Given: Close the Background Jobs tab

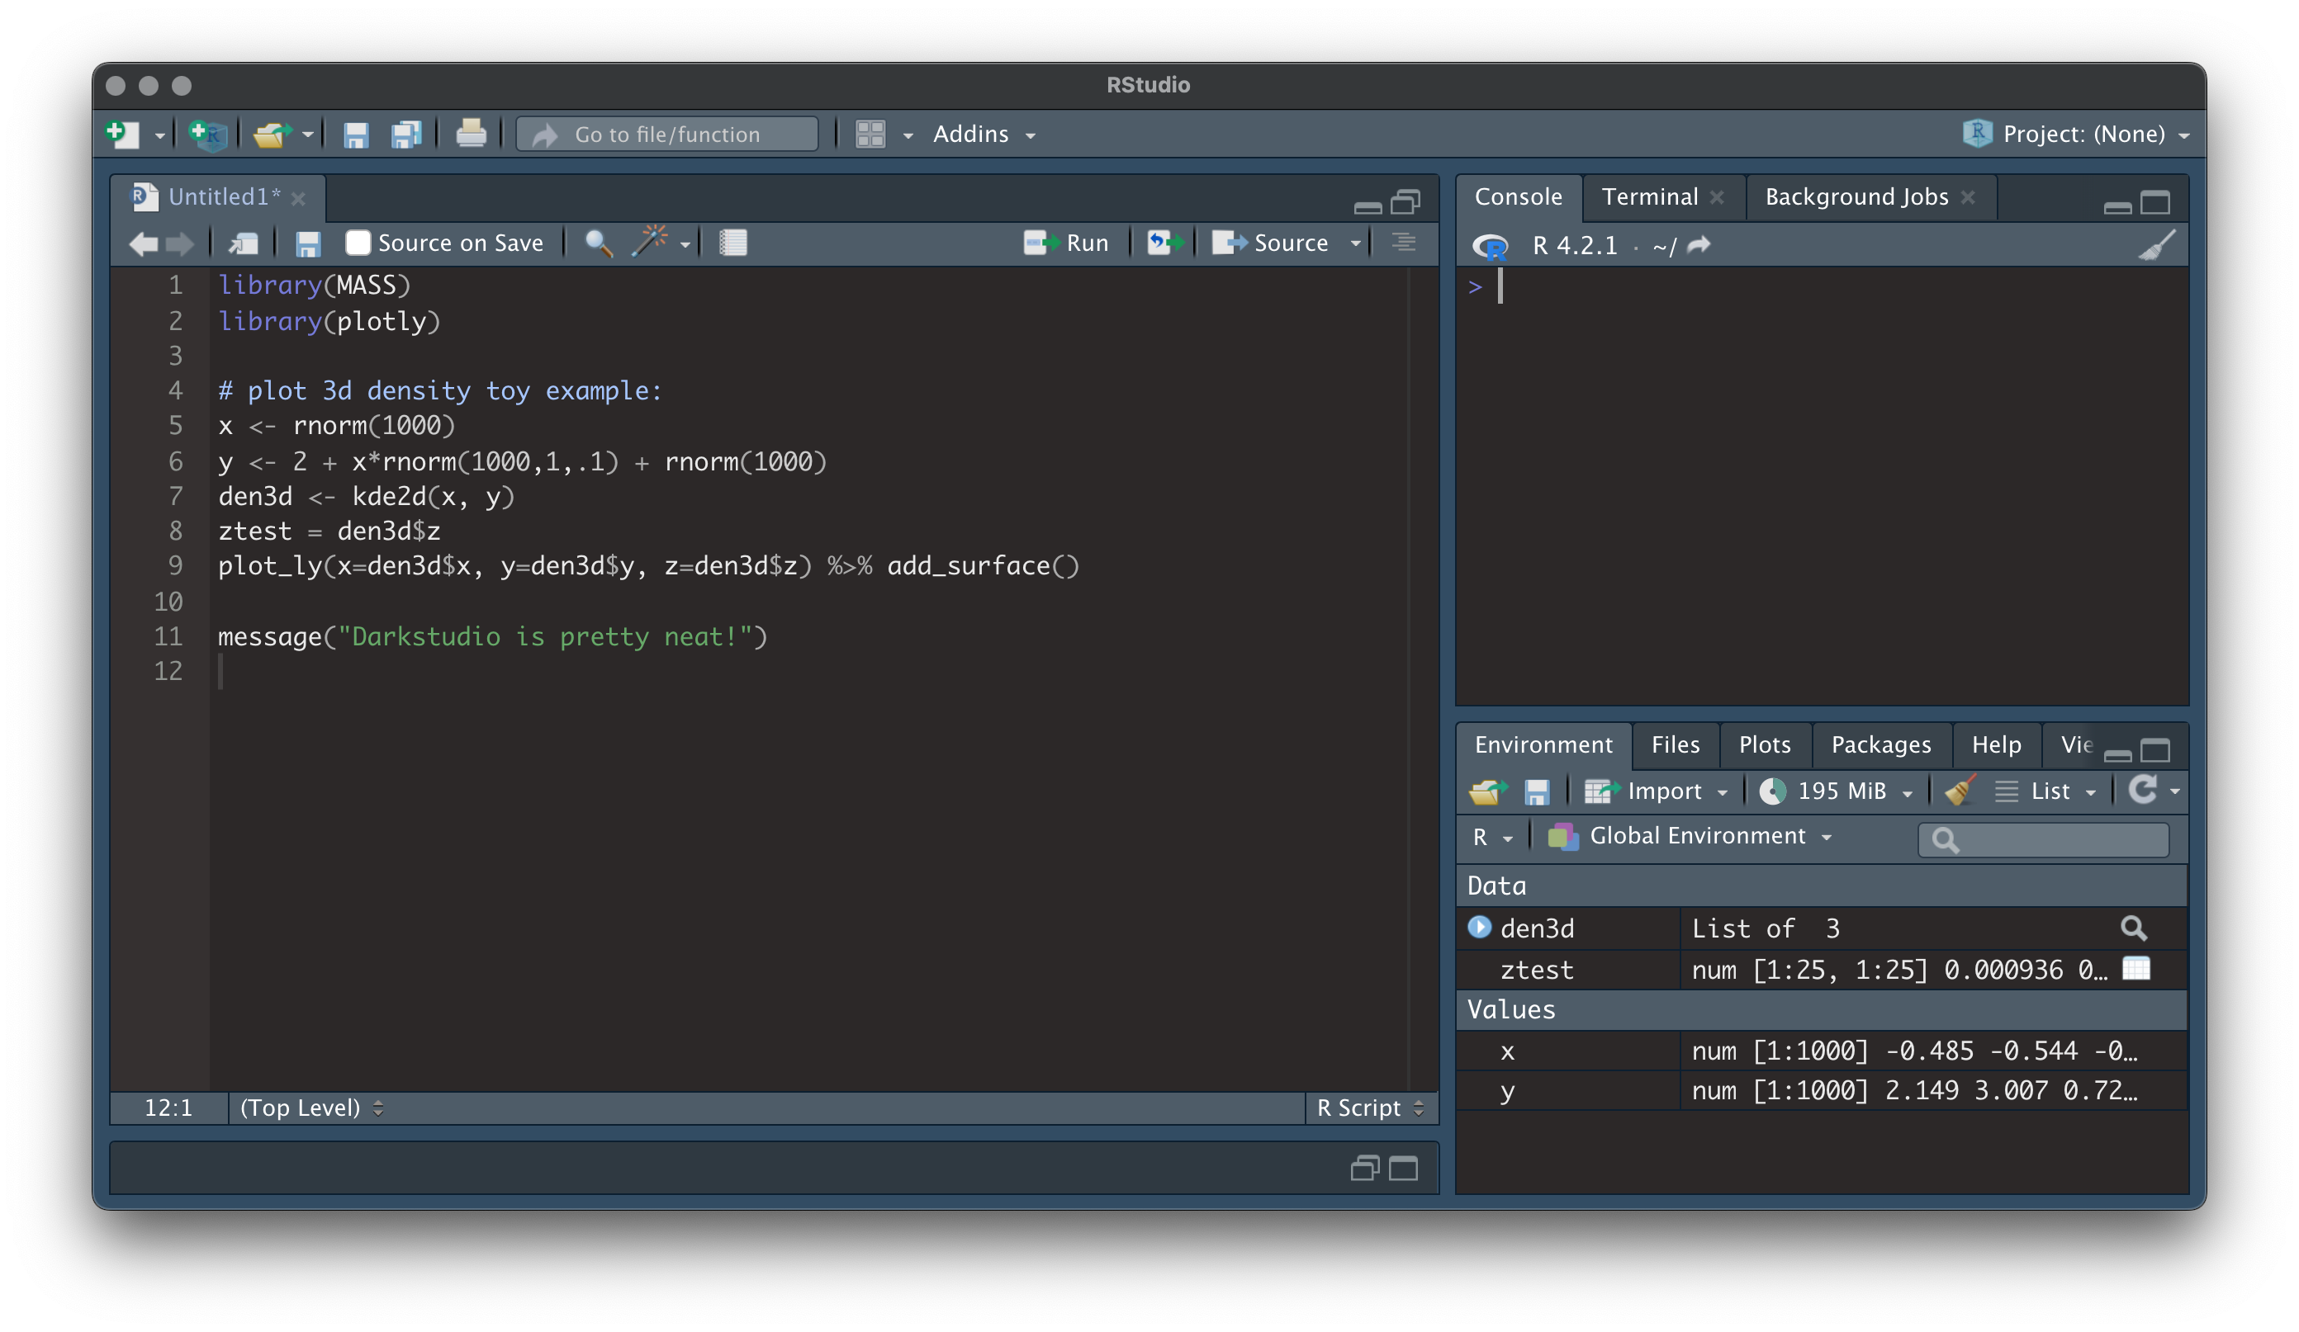Looking at the screenshot, I should click(1967, 198).
